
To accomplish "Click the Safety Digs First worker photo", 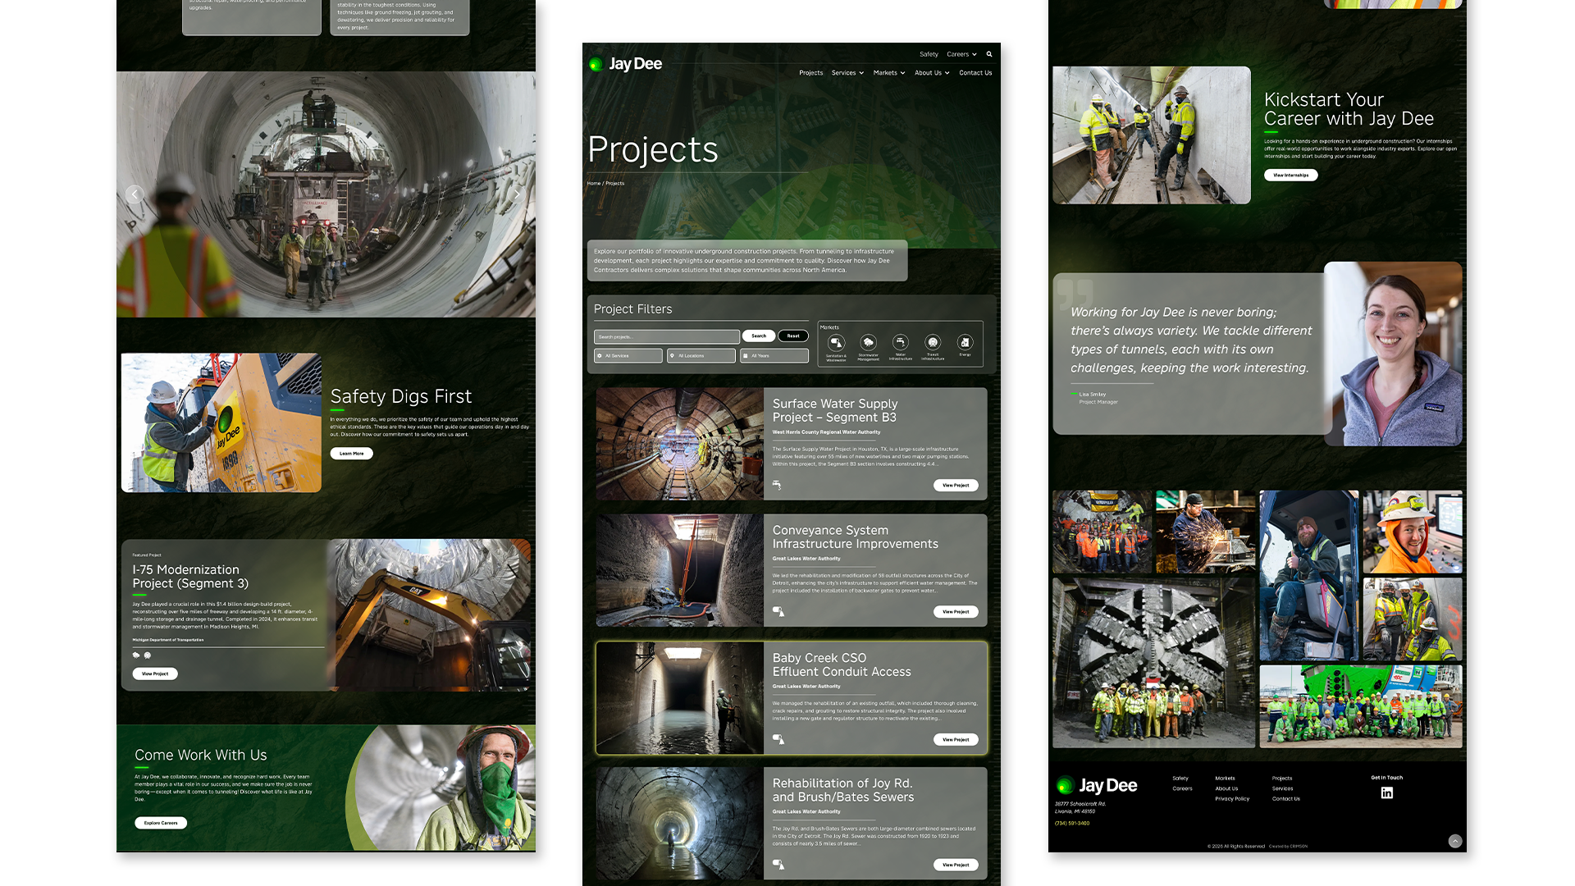I will coord(221,422).
